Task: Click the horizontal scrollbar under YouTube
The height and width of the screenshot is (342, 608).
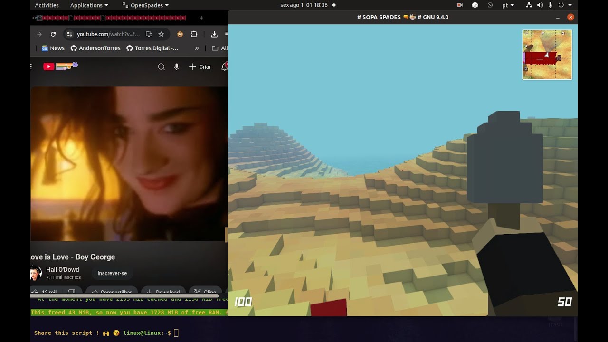Action: [x=123, y=296]
